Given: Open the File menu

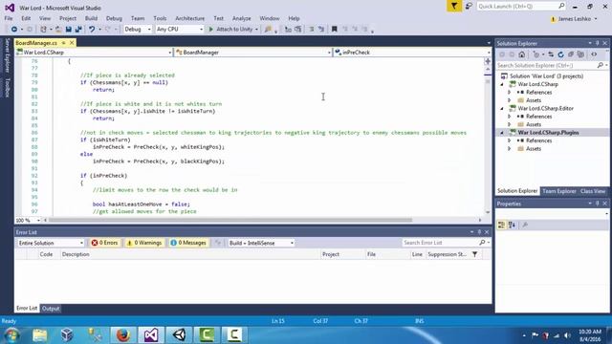Looking at the screenshot, I should [x=9, y=18].
